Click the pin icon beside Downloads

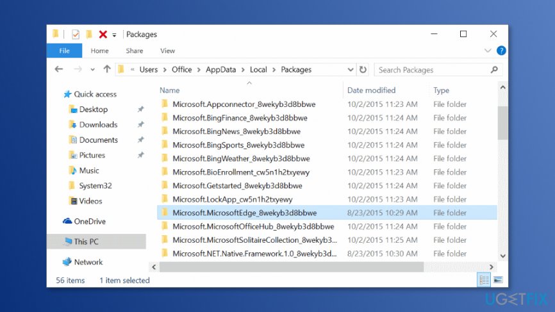pos(140,124)
